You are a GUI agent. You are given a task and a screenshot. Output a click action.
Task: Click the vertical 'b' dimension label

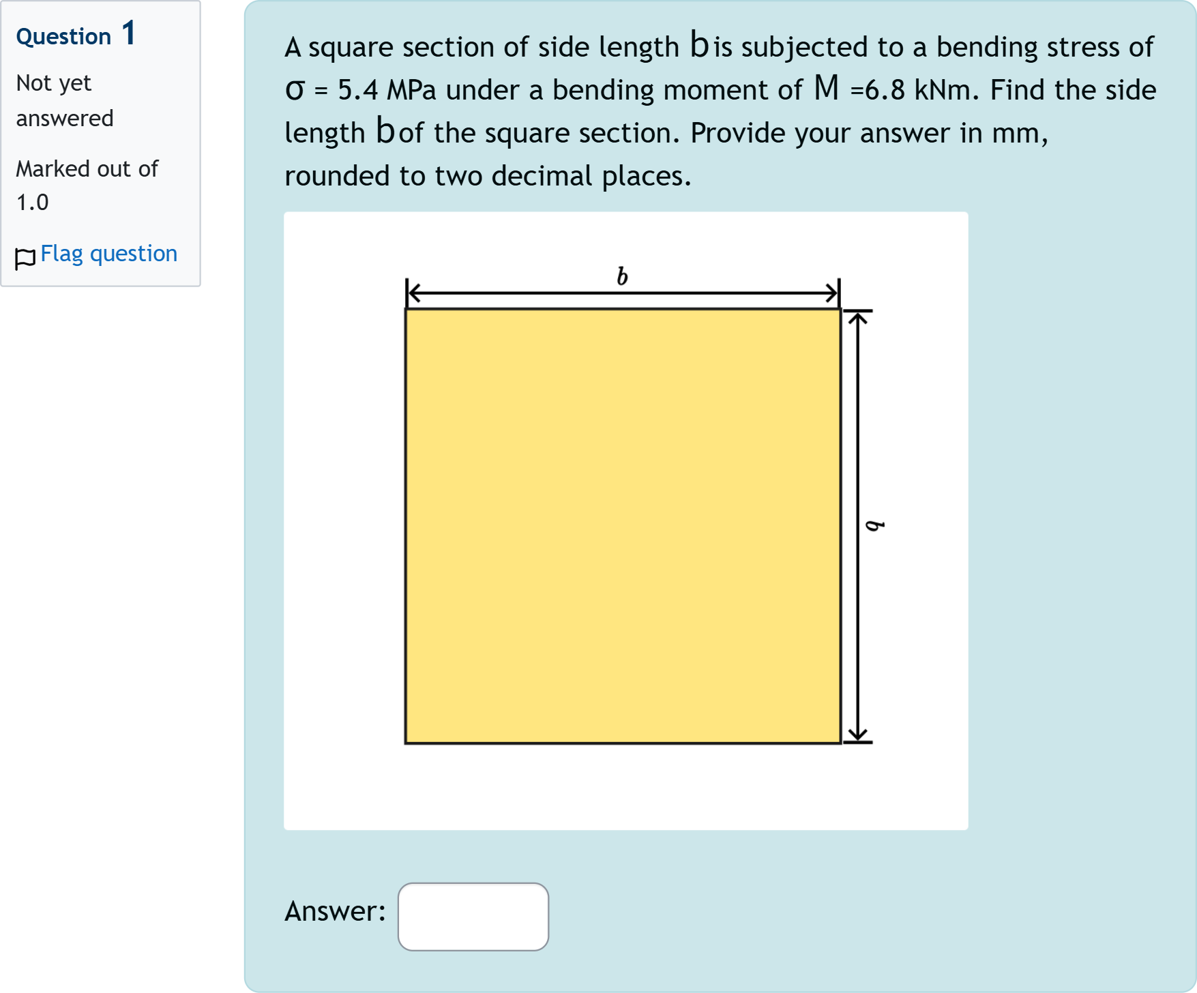click(874, 525)
